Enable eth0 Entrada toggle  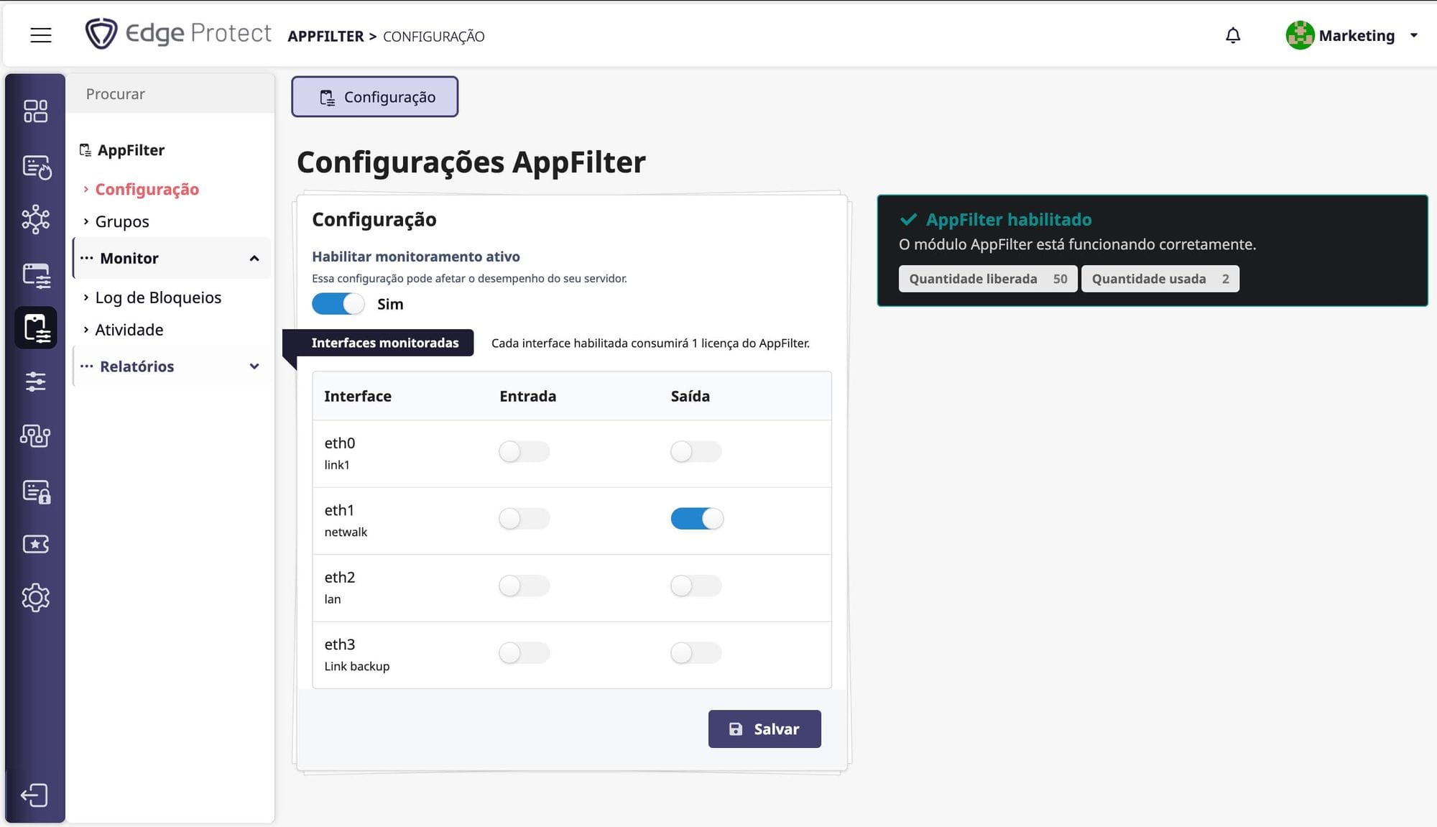pos(525,452)
